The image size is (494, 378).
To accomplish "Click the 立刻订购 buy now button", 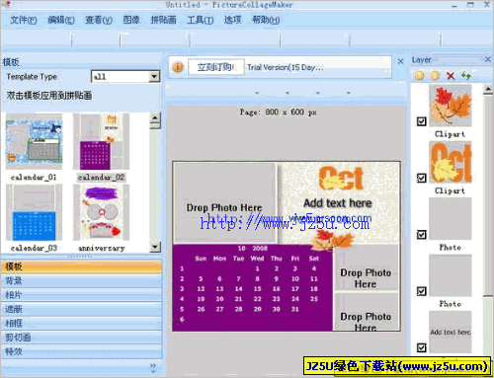I will click(x=216, y=67).
